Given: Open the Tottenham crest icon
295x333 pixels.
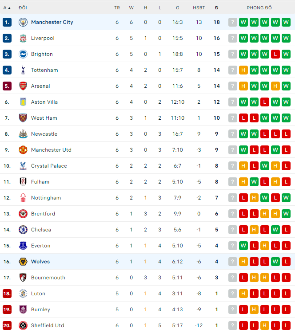Looking at the screenshot, I should (x=23, y=70).
